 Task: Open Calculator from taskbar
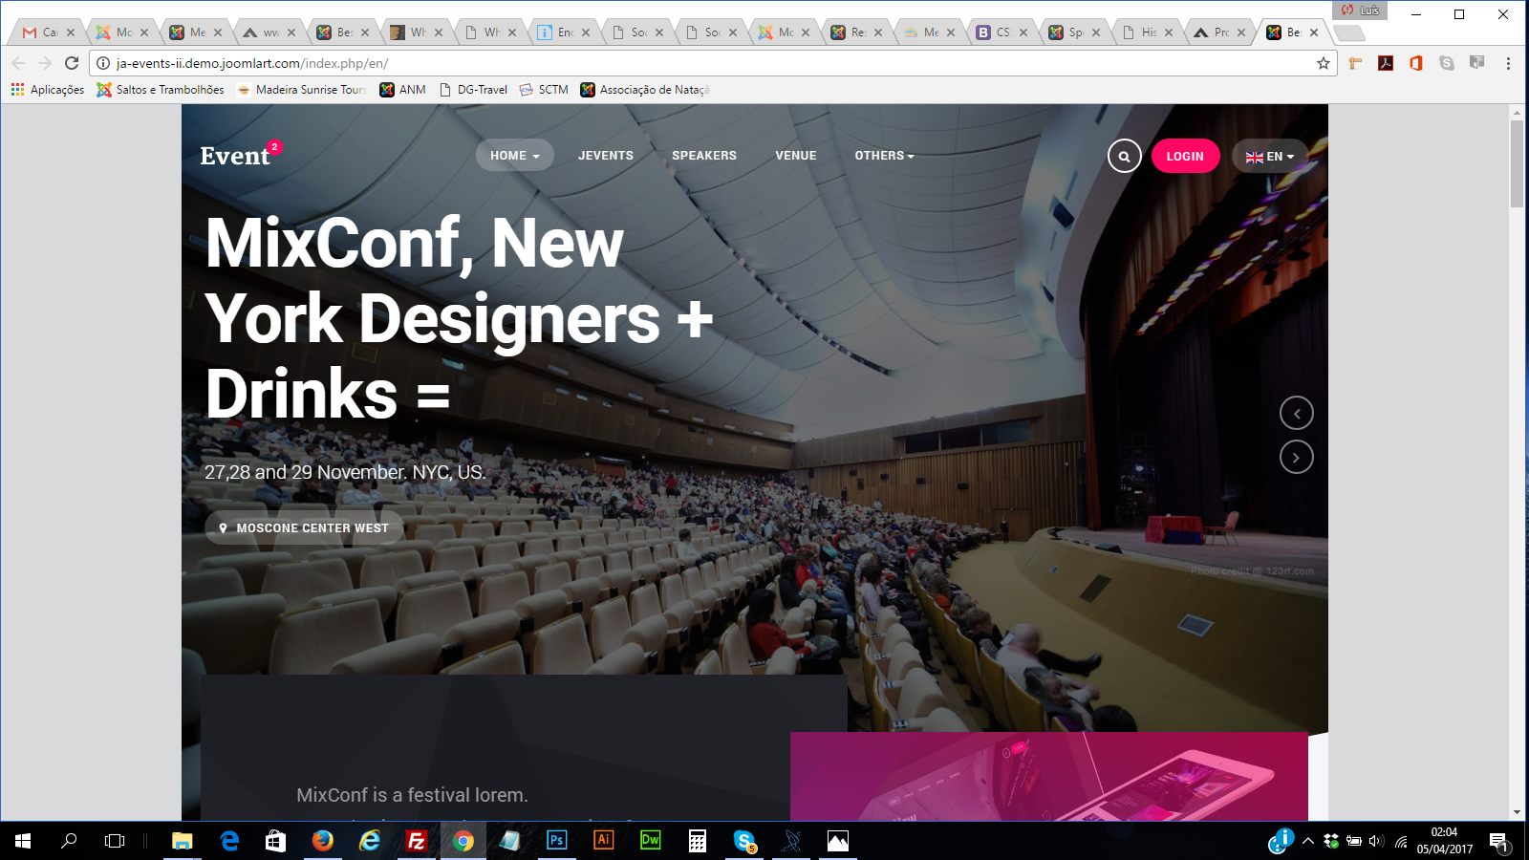(x=698, y=841)
